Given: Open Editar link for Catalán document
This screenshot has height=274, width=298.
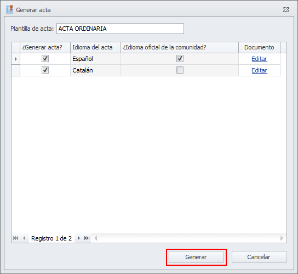Looking at the screenshot, I should coord(259,70).
